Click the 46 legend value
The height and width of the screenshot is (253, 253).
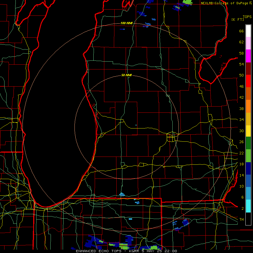pyautogui.click(x=241, y=87)
